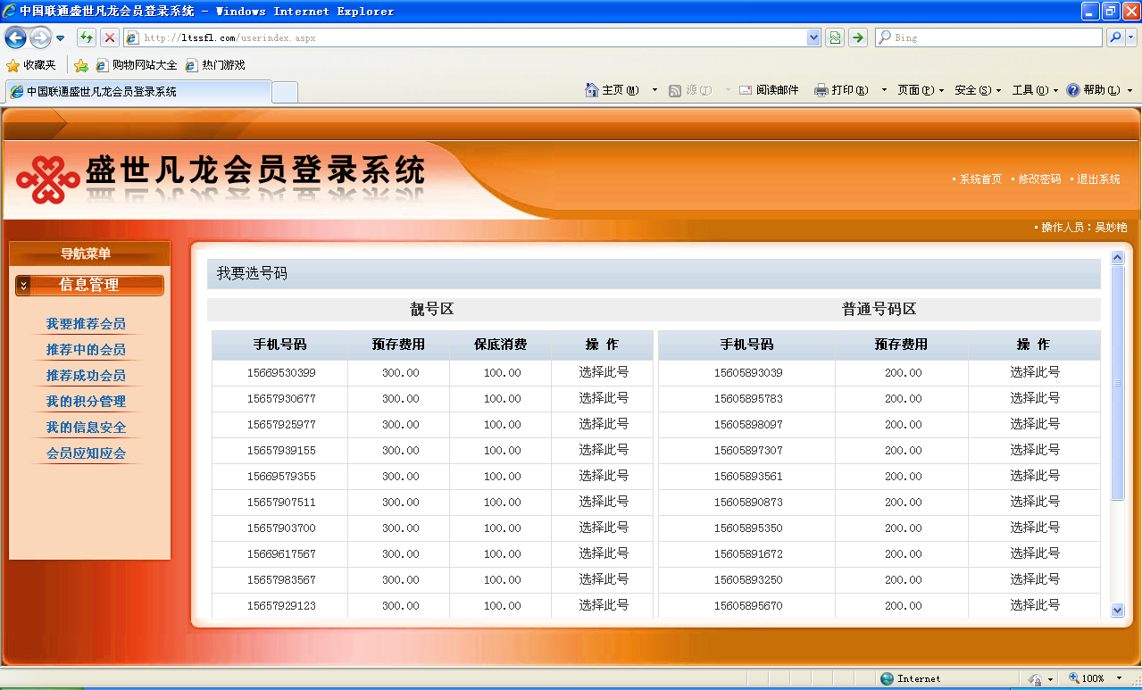This screenshot has height=690, width=1142.
Task: Open 会员应知应会 in navigation
Action: click(86, 453)
